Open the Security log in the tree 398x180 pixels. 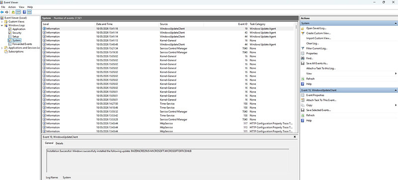point(17,33)
